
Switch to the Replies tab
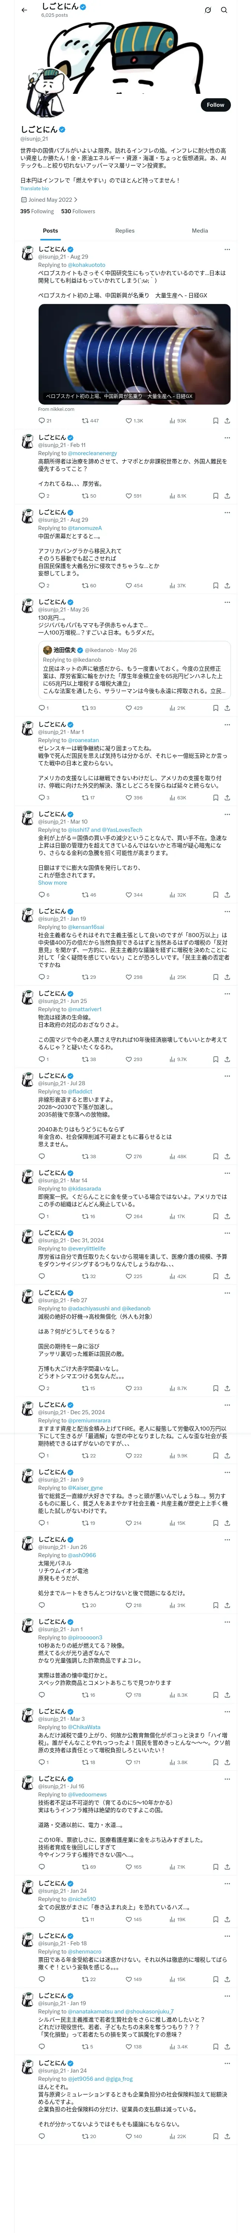pyautogui.click(x=125, y=231)
